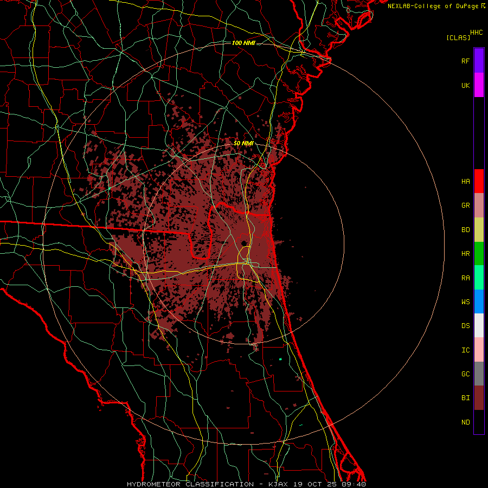Click the RA legend label
The height and width of the screenshot is (488, 488).
pyautogui.click(x=466, y=278)
